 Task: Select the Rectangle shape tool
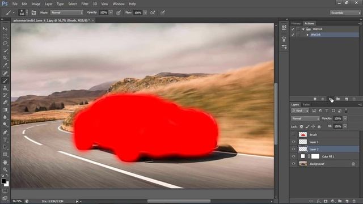point(5,154)
